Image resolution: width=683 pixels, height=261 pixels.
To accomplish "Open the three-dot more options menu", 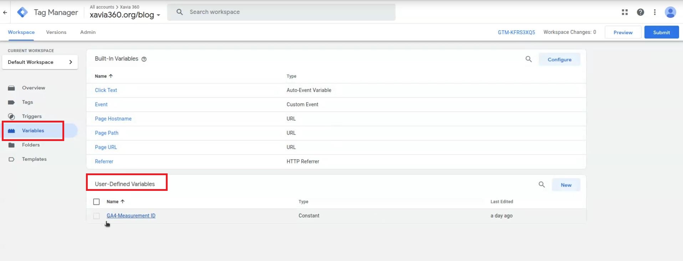I will pyautogui.click(x=655, y=12).
